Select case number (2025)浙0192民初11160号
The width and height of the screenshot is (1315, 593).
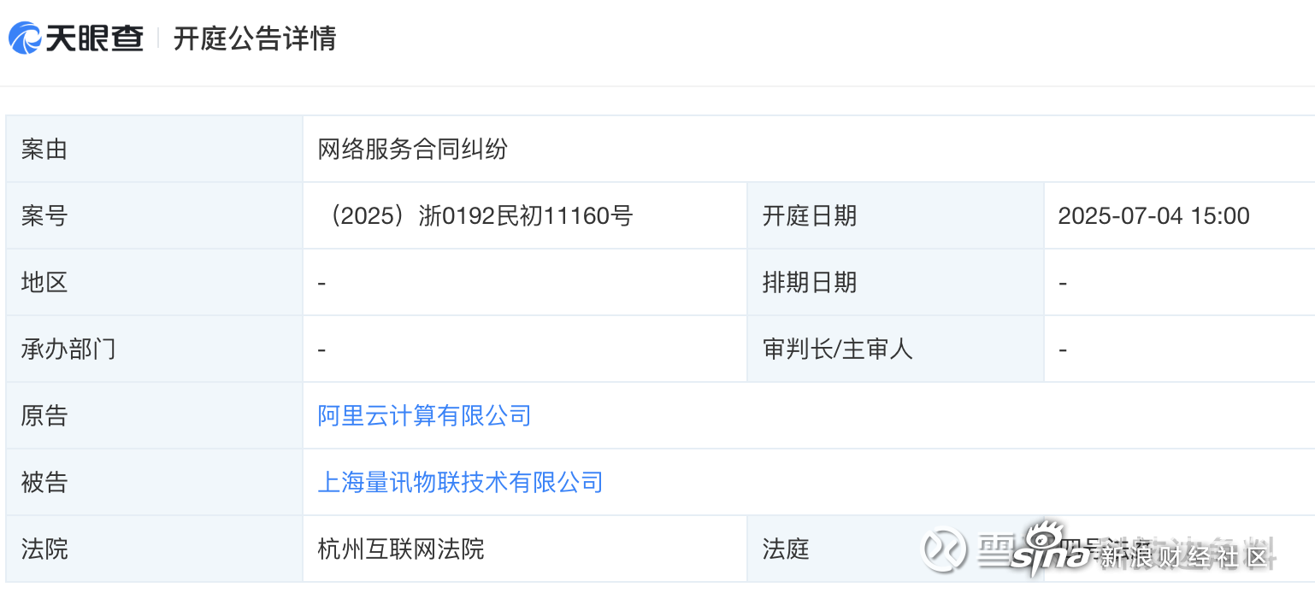pos(475,216)
